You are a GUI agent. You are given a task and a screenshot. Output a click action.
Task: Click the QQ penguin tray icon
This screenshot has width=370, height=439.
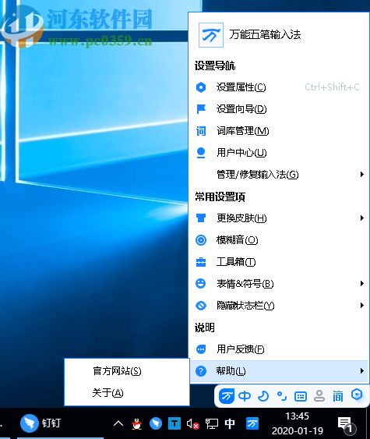[137, 423]
